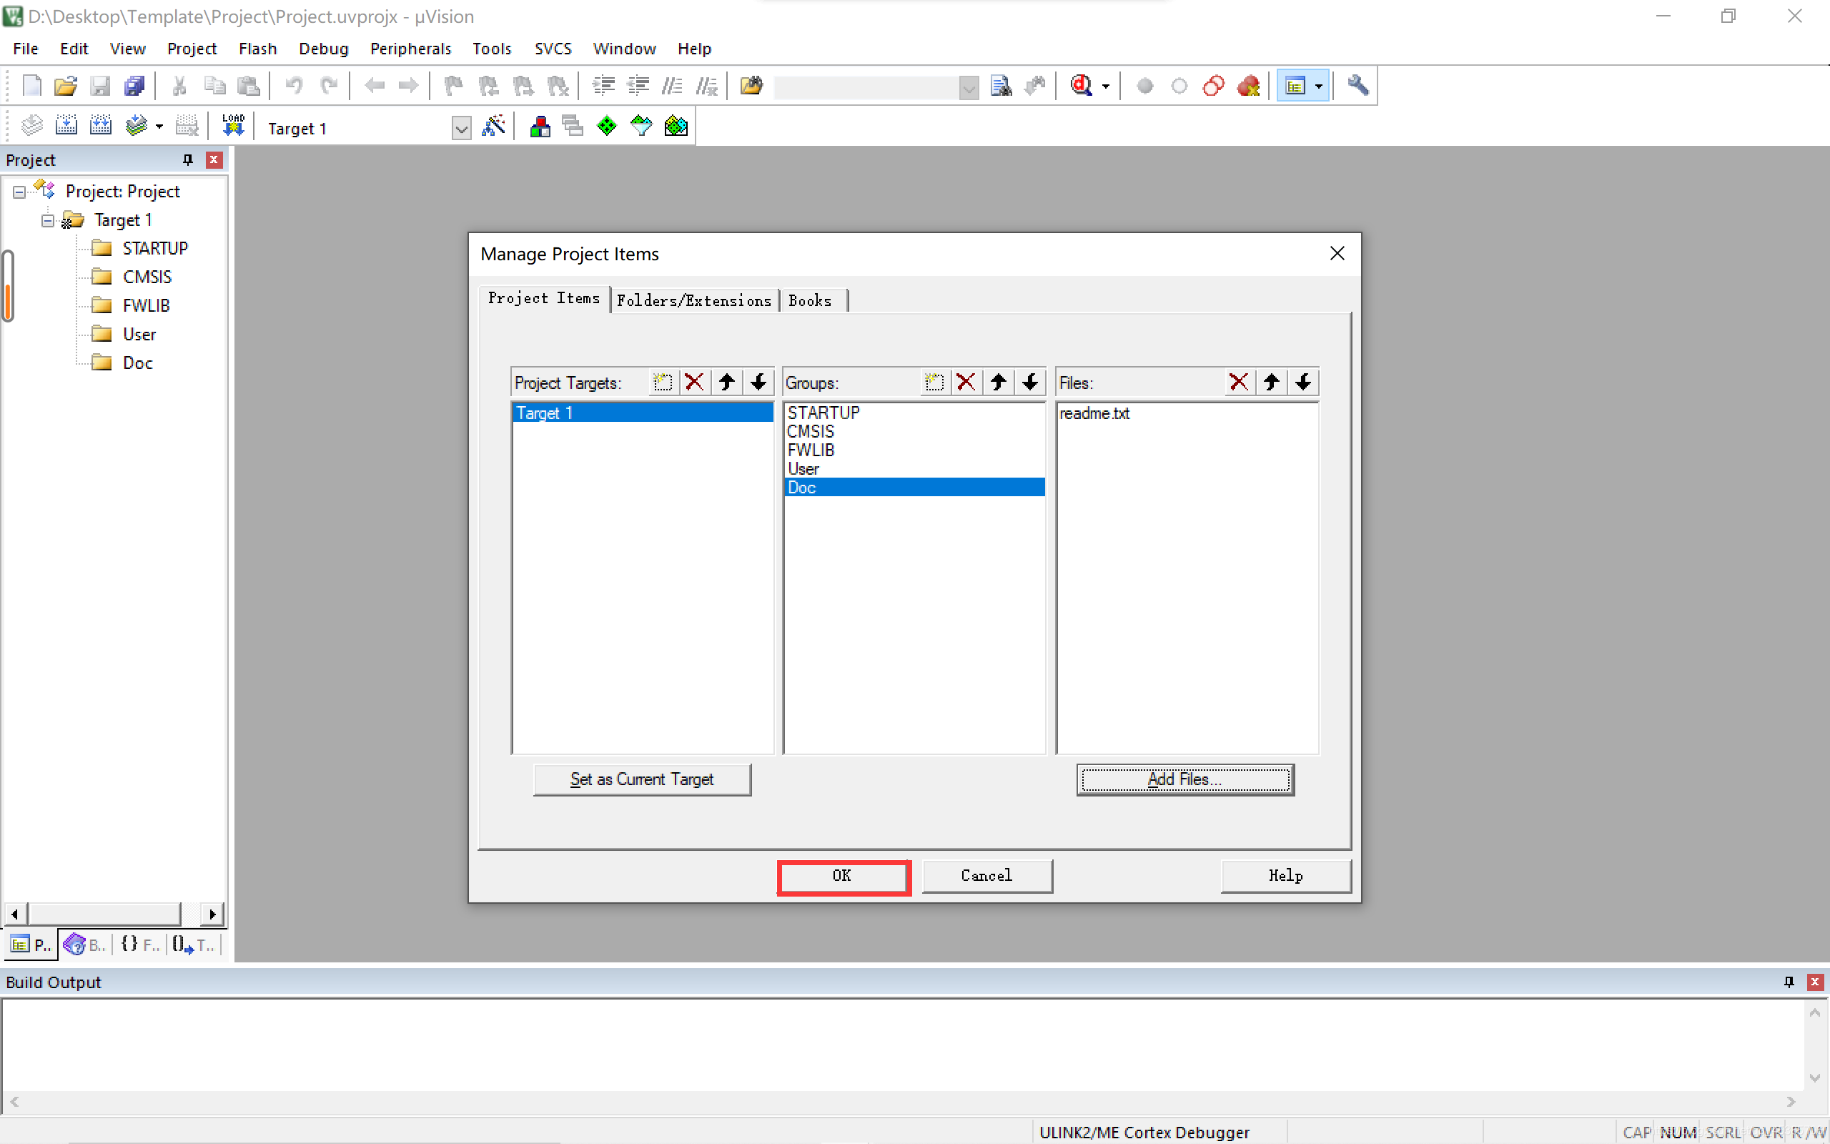
Task: Select the User folder in project tree
Action: (x=139, y=335)
